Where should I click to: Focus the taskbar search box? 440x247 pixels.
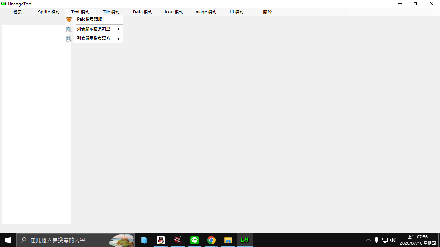pos(76,240)
